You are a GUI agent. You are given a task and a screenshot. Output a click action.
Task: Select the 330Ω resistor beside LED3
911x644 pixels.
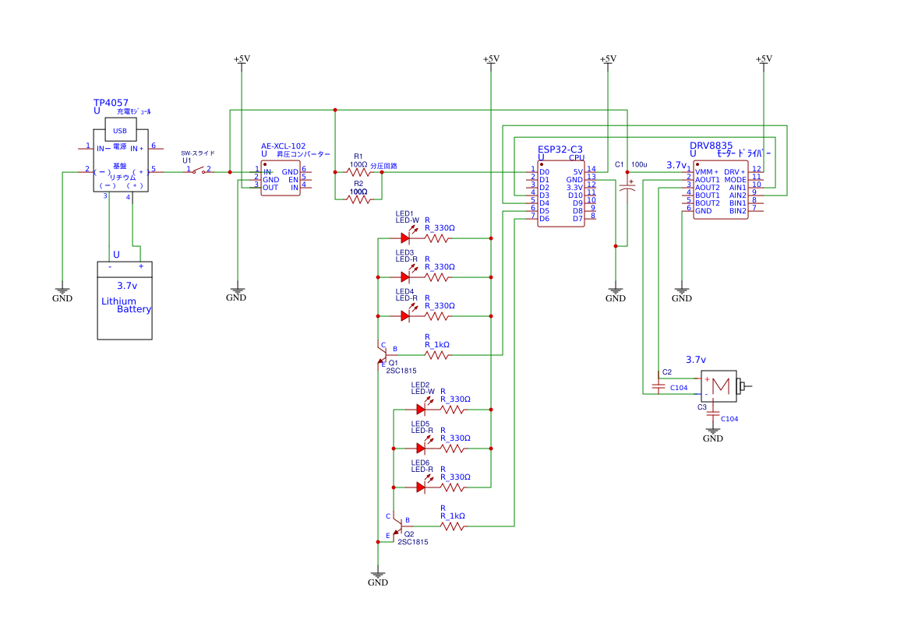click(437, 277)
